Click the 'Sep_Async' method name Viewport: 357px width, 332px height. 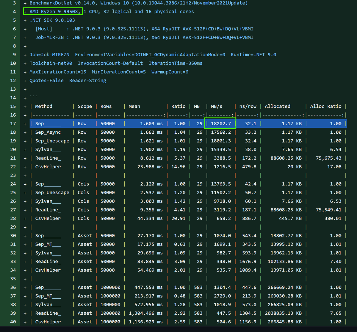pyautogui.click(x=48, y=132)
